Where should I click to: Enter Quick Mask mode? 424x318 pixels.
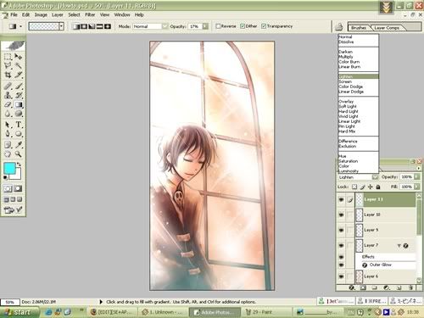click(x=18, y=188)
